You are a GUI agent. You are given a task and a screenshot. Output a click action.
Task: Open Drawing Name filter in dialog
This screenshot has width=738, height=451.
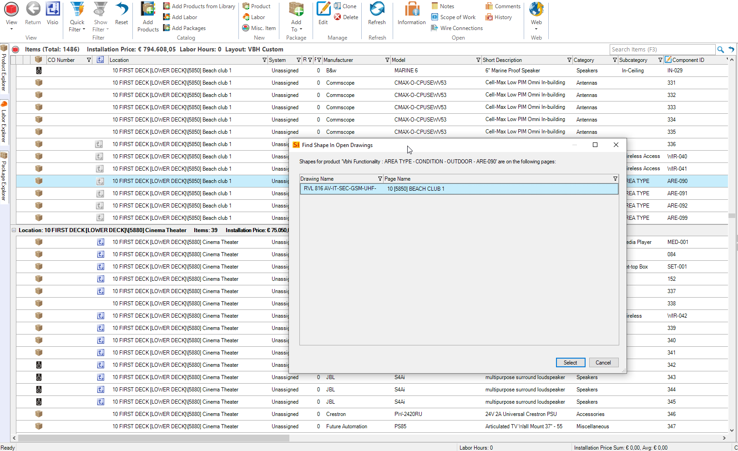pyautogui.click(x=380, y=179)
